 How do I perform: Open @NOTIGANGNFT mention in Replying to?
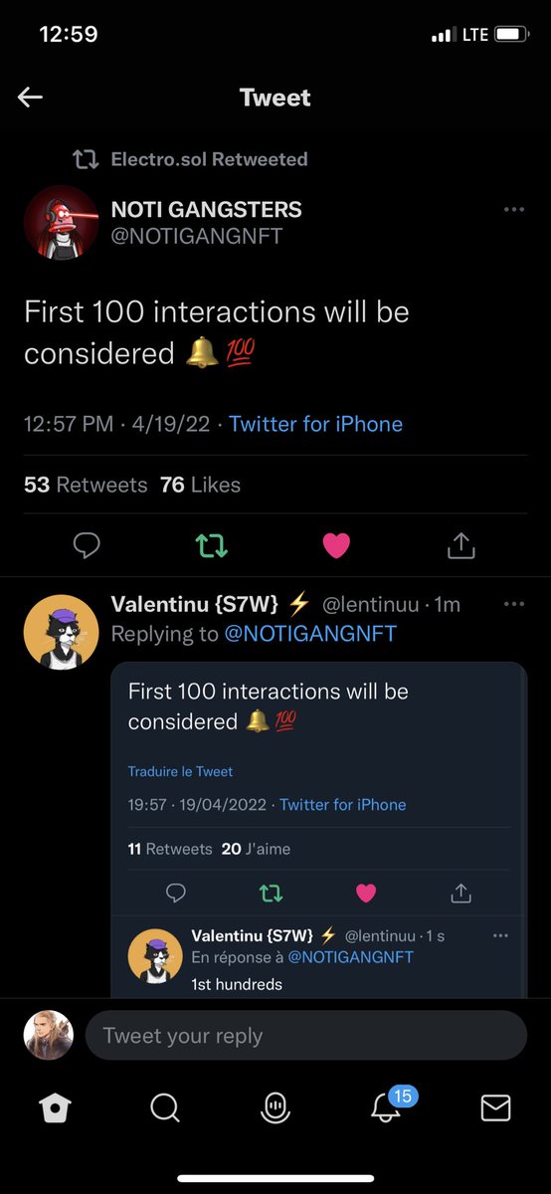coord(310,634)
